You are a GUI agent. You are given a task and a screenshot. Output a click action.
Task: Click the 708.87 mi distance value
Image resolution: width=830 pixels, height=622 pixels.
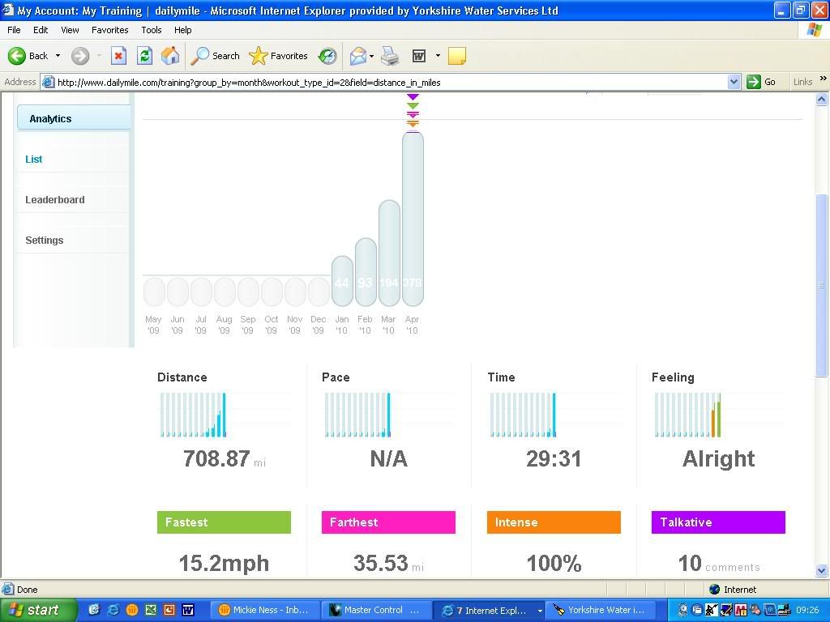click(224, 458)
